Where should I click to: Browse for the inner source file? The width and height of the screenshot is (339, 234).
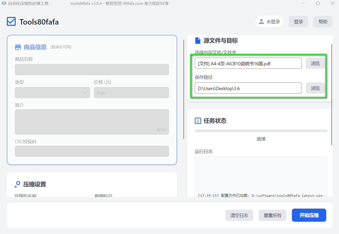(x=315, y=63)
